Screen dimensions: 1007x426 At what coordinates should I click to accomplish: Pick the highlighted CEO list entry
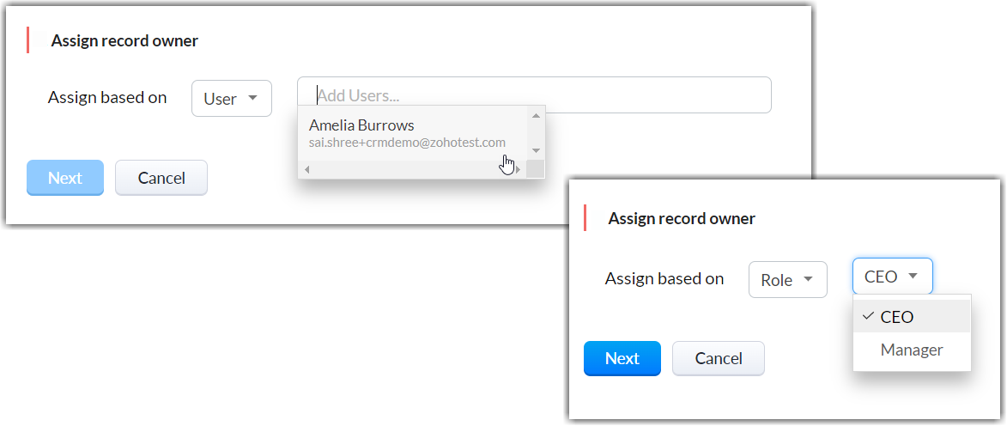(897, 317)
